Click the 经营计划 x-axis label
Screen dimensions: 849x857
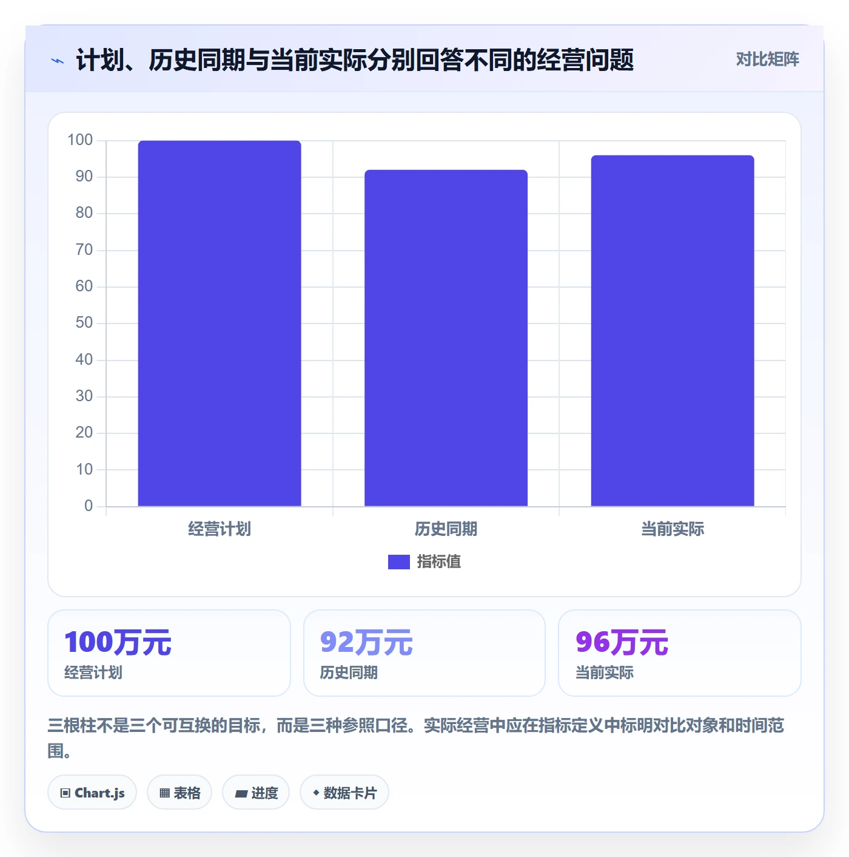220,529
